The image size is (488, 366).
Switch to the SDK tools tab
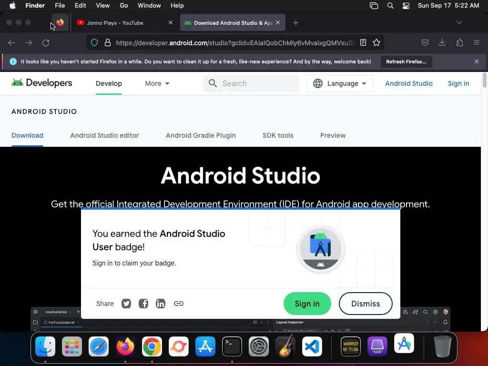[x=278, y=135]
